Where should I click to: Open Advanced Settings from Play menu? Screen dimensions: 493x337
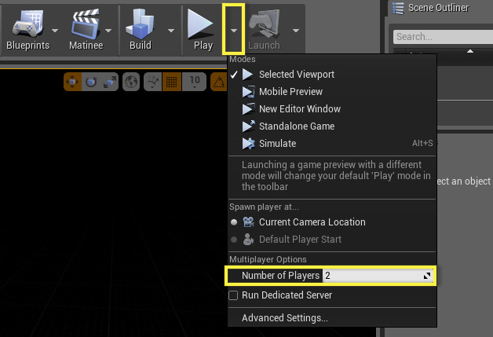284,318
